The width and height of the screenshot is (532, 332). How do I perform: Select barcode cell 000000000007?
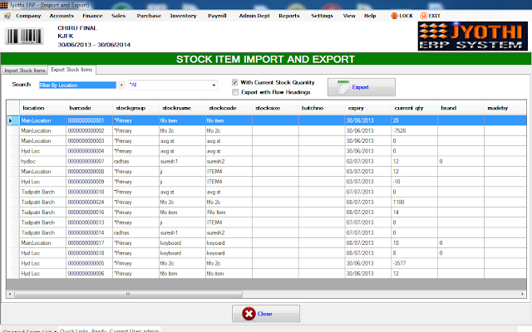pos(89,161)
